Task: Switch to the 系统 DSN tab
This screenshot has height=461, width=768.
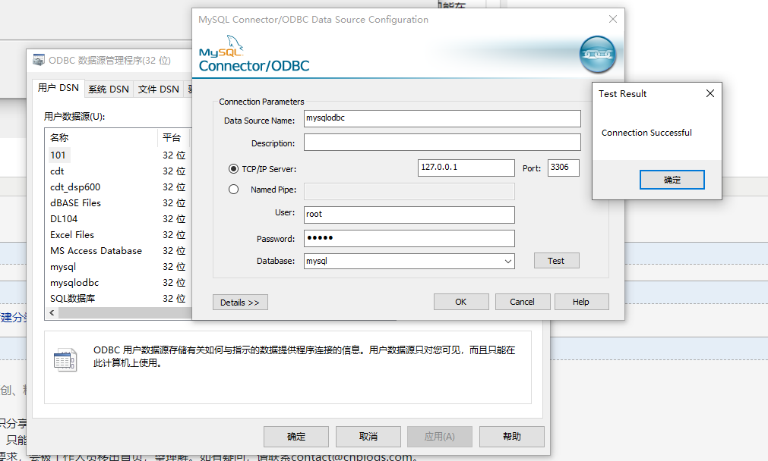Action: [x=109, y=89]
